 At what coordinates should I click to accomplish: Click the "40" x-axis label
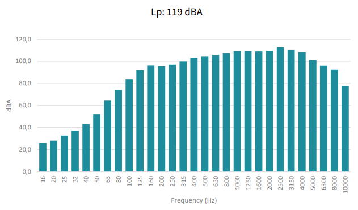coord(86,179)
